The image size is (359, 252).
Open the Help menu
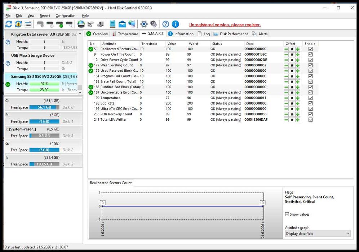tap(85, 16)
